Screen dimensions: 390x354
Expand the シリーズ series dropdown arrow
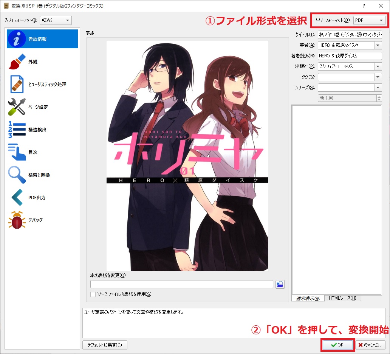(x=378, y=88)
